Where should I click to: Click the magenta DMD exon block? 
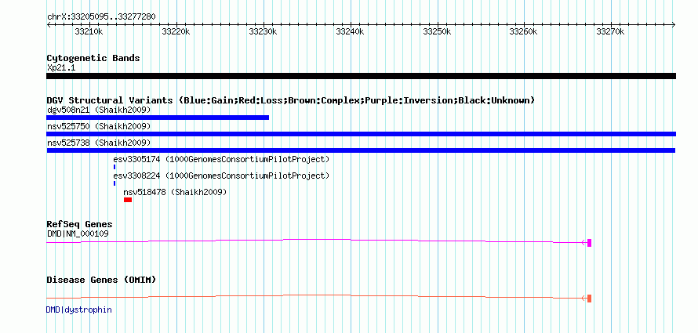[590, 243]
